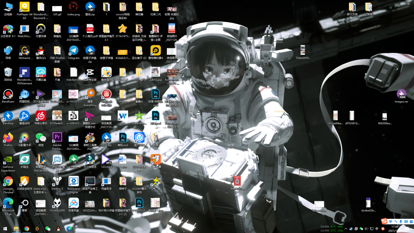Open the 百度网盘 desktop shortcut
414x233 pixels.
pos(73,205)
